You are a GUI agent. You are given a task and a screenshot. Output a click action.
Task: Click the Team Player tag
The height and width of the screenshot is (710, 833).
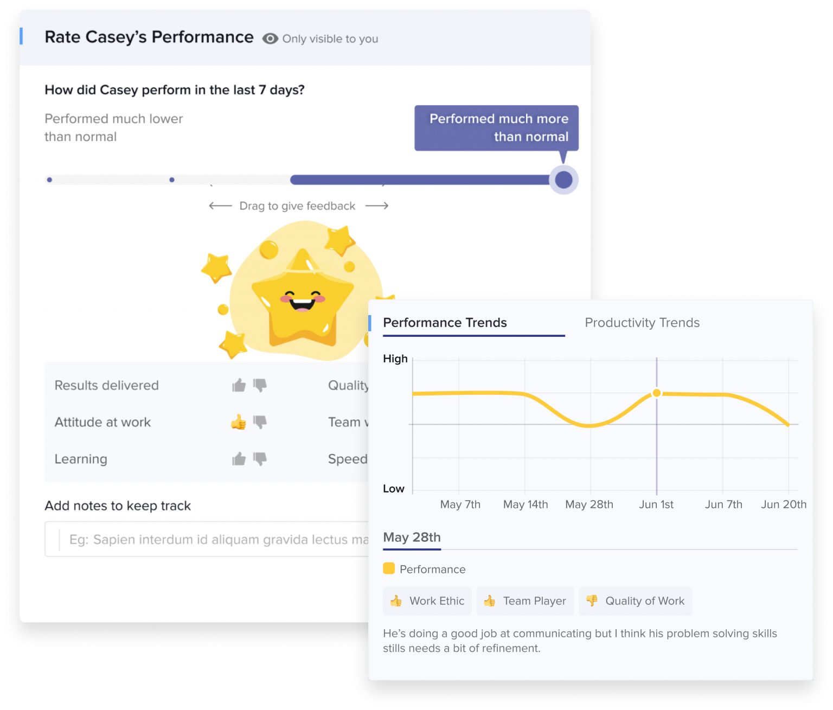[x=525, y=601]
